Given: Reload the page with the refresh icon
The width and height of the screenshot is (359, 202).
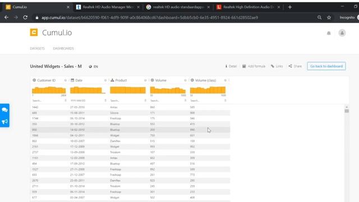Looking at the screenshot, I should click(25, 17).
